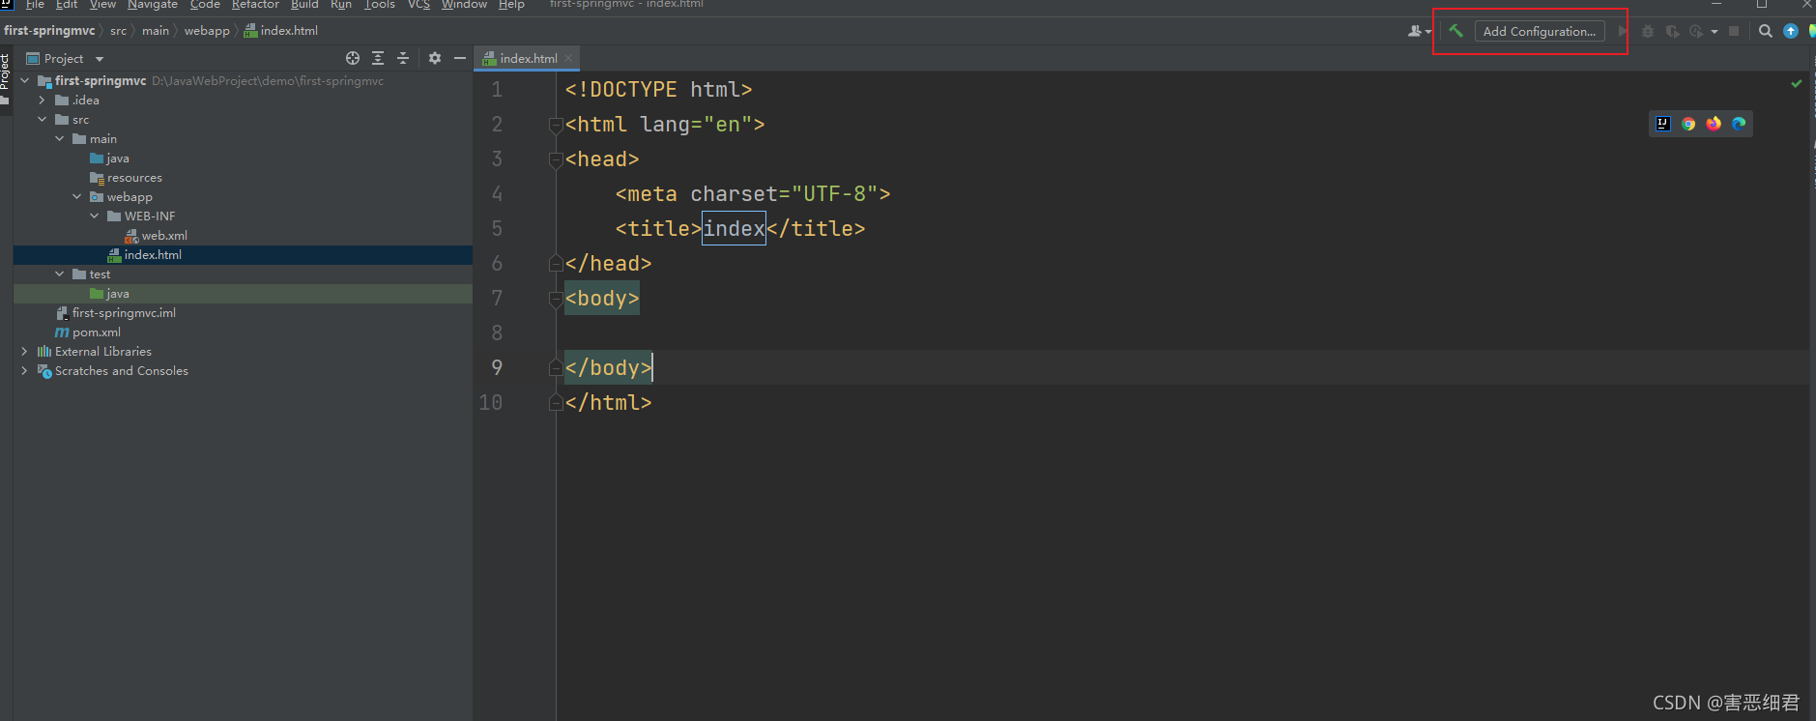This screenshot has width=1816, height=721.
Task: Open the VCS menu
Action: coord(418,5)
